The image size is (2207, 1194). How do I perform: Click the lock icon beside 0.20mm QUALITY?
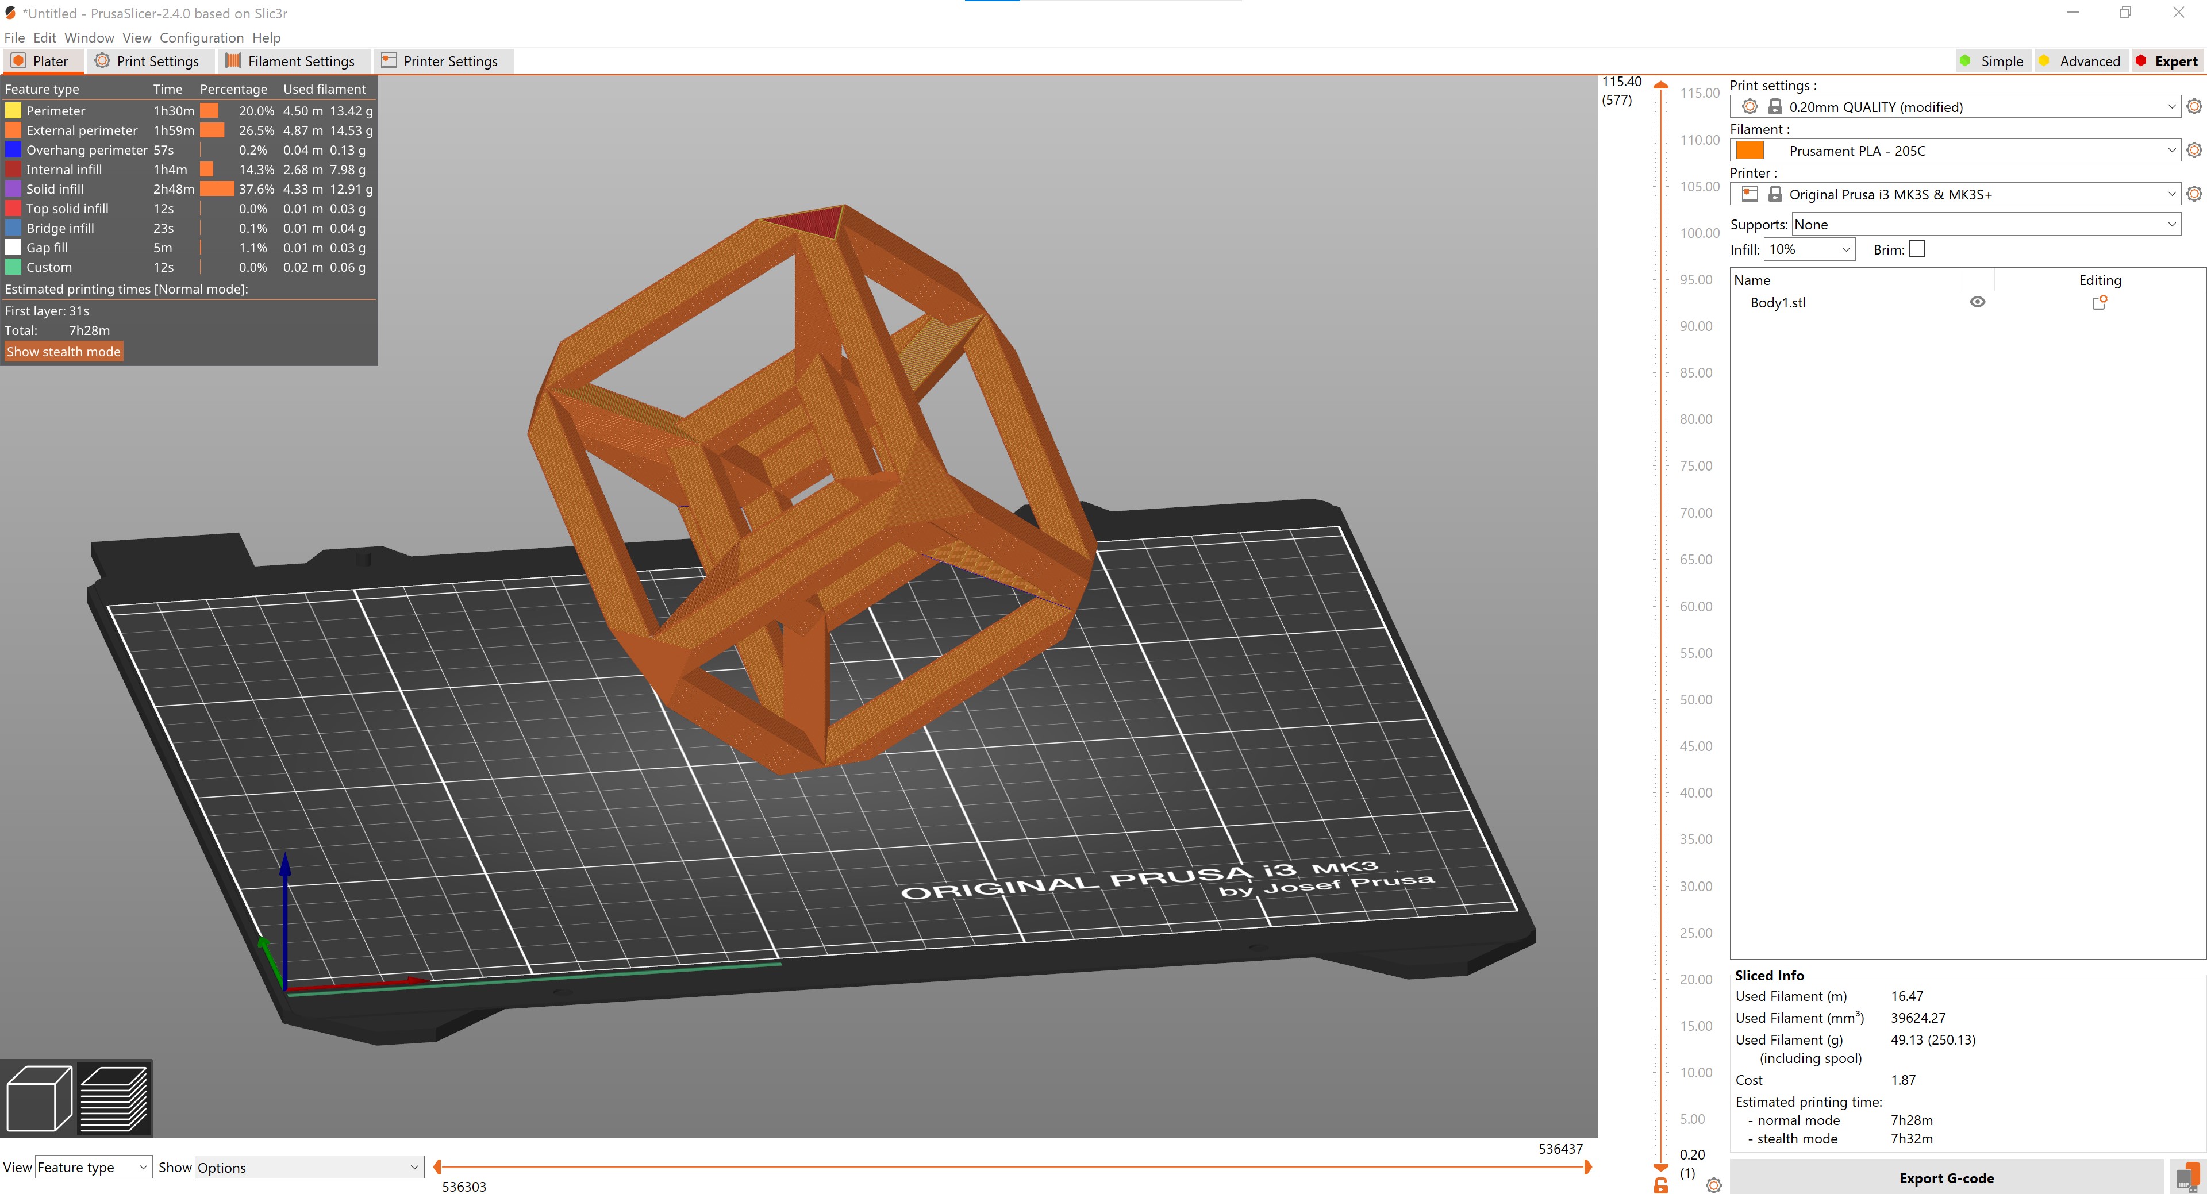(x=1775, y=106)
